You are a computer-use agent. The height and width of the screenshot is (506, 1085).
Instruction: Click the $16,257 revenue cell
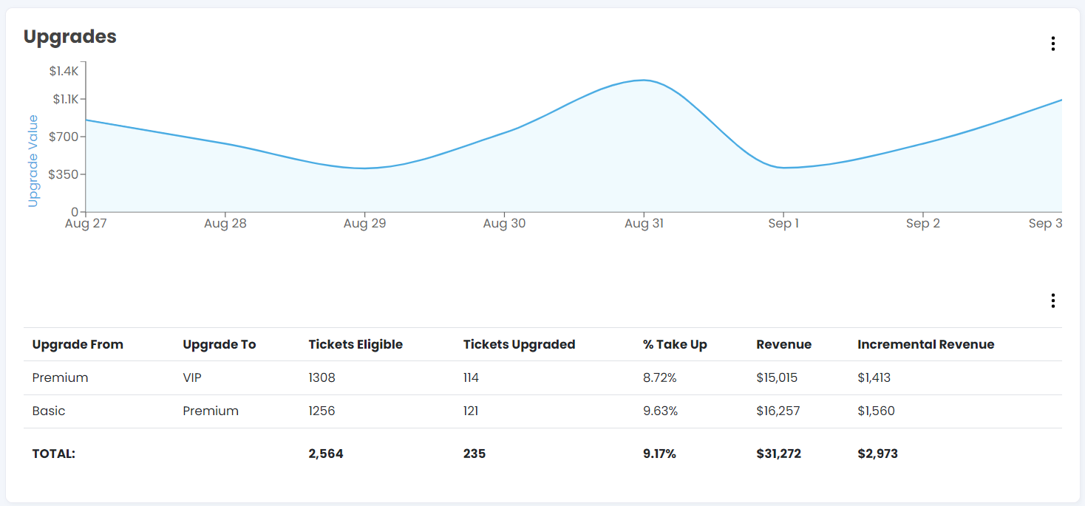[x=778, y=411]
